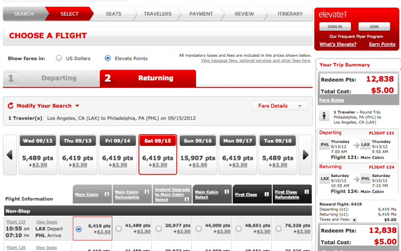Open Flight 124 link

click(16, 222)
